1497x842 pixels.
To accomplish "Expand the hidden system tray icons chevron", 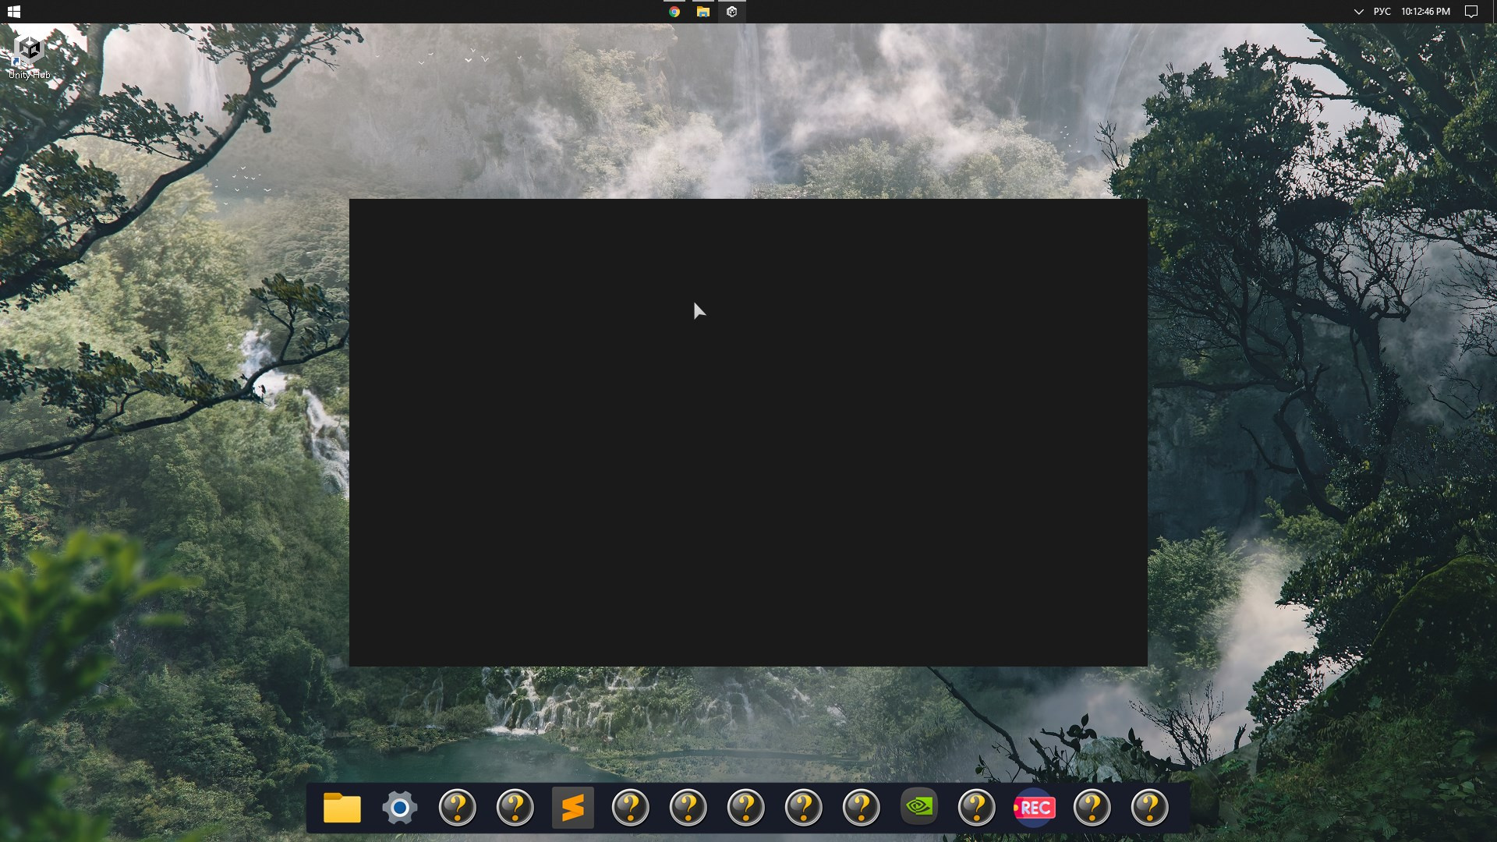I will [x=1358, y=12].
